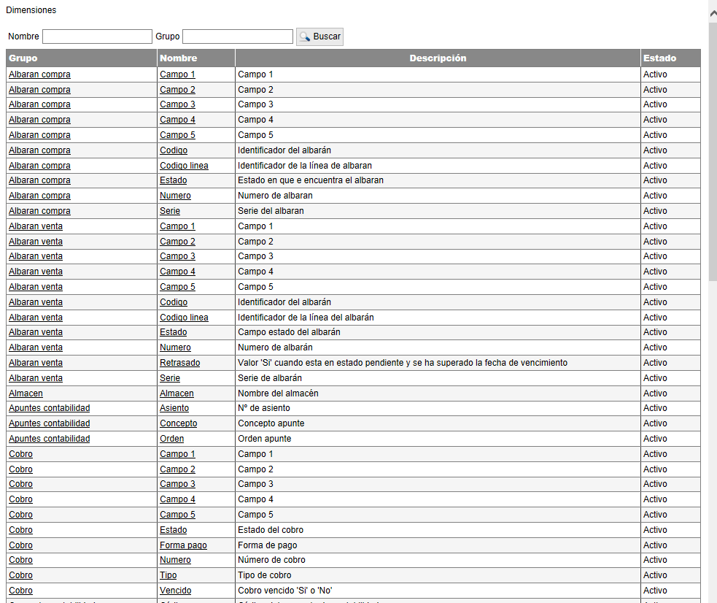Click Serie link in Albaran compra group
717x603 pixels.
170,211
